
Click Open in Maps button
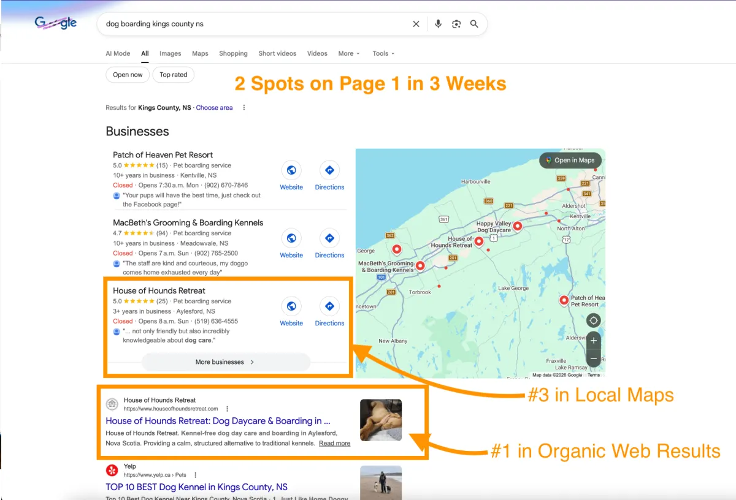(x=570, y=161)
